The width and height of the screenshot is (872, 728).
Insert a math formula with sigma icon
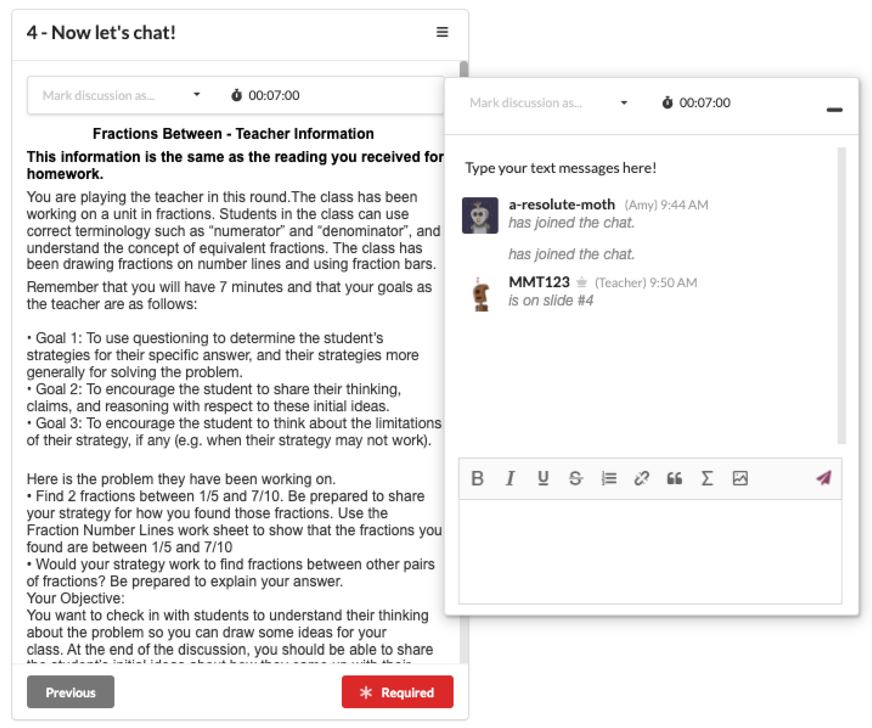[707, 478]
